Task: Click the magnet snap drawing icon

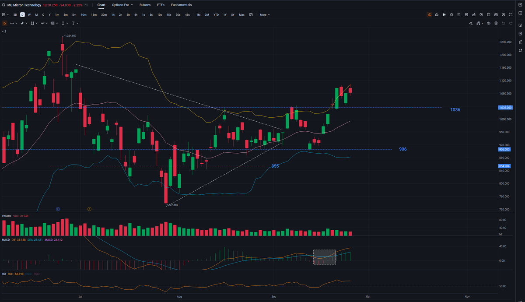Action: click(x=471, y=23)
